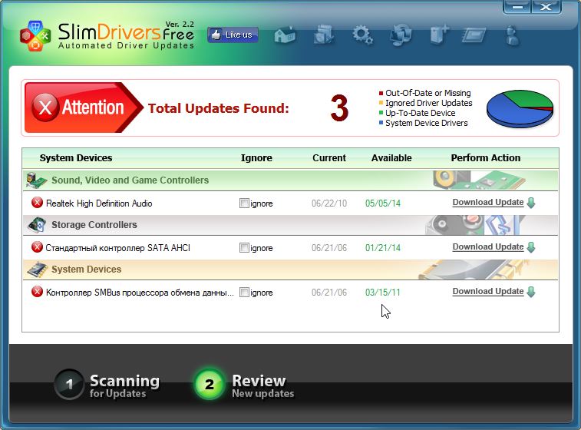The height and width of the screenshot is (430, 581).
Task: Click Стандартный контроллер SATA AHCI device name
Action: pyautogui.click(x=118, y=247)
